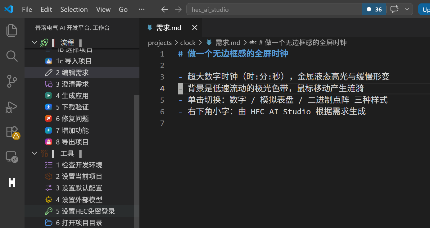Viewport: 430px width, 228px height.
Task: Go back with the left arrow
Action: (165, 10)
